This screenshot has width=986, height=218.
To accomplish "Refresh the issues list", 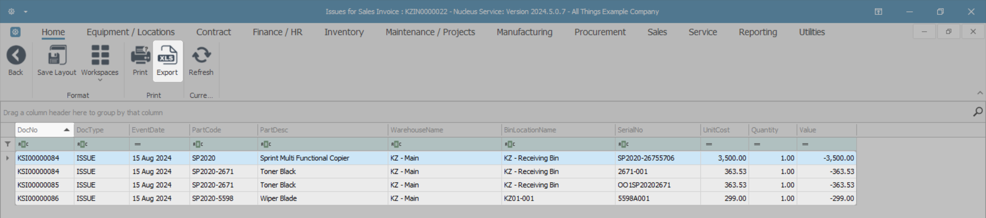I will coord(201,56).
